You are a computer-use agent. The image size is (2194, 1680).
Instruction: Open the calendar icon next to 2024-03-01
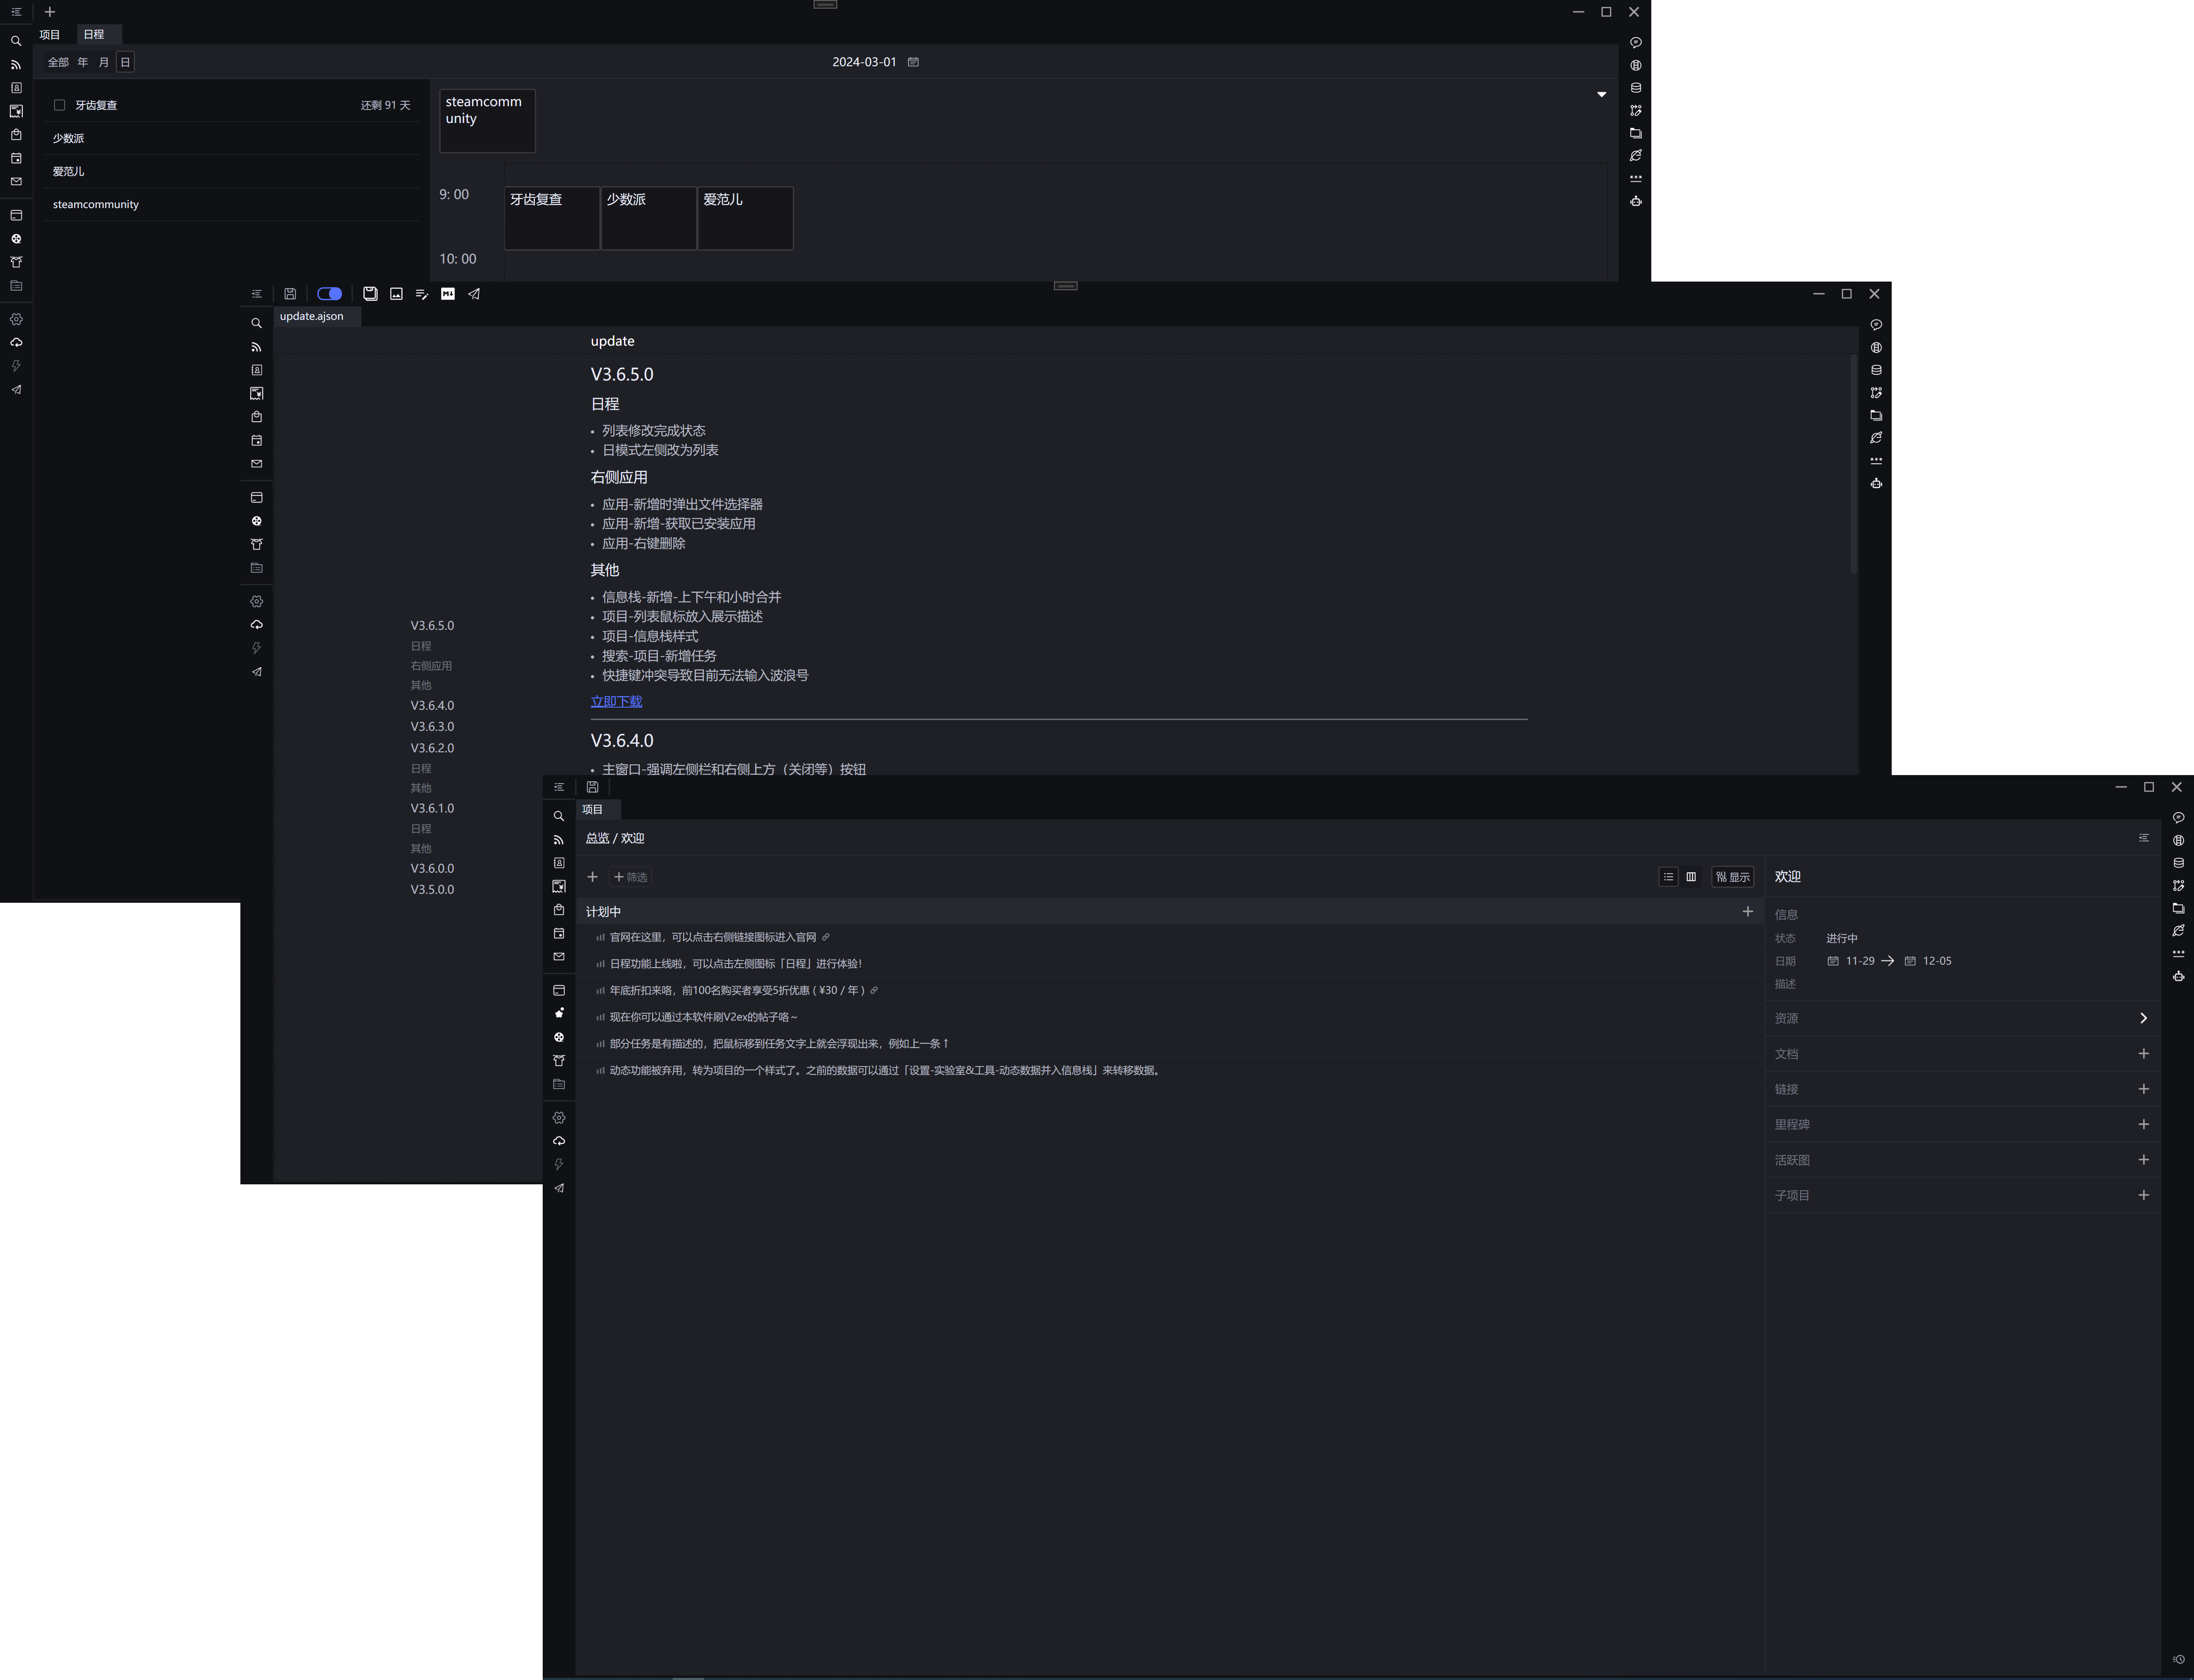pos(913,62)
